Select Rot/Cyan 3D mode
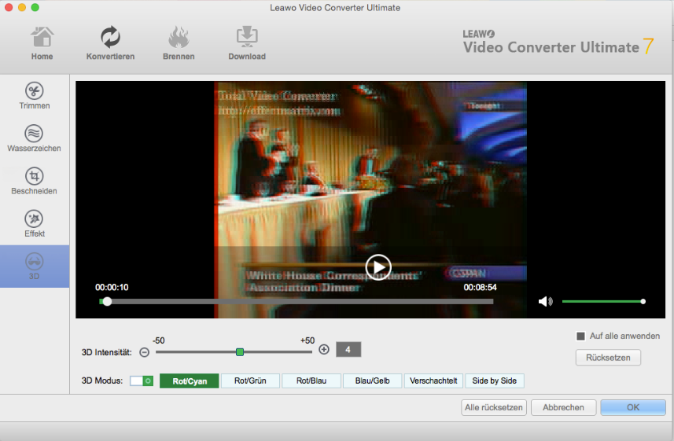674x441 pixels. (x=189, y=380)
